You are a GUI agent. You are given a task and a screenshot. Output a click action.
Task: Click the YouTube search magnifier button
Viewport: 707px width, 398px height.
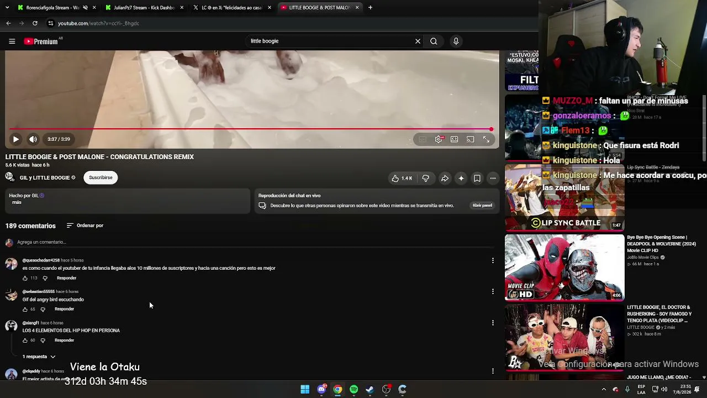[434, 41]
